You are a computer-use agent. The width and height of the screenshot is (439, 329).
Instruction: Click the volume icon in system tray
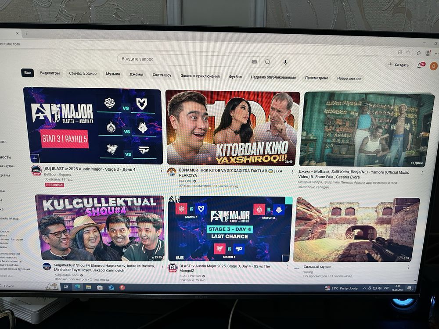click(x=380, y=288)
